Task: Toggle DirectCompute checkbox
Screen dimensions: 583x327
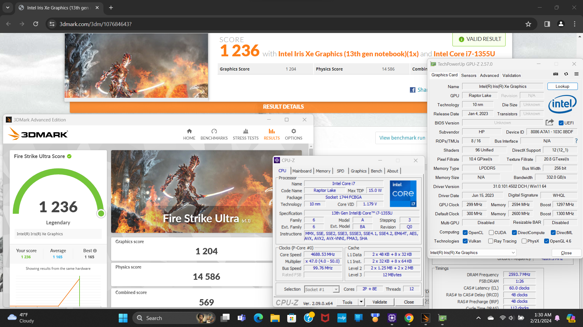Action: pos(514,233)
